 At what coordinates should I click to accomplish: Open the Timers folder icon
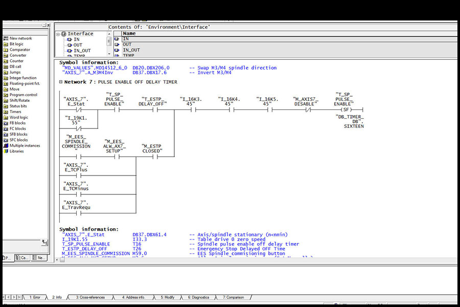click(x=6, y=112)
